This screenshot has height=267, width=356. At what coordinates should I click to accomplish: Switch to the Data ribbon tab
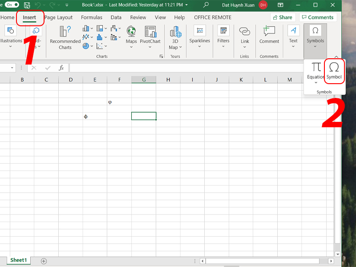pyautogui.click(x=116, y=17)
